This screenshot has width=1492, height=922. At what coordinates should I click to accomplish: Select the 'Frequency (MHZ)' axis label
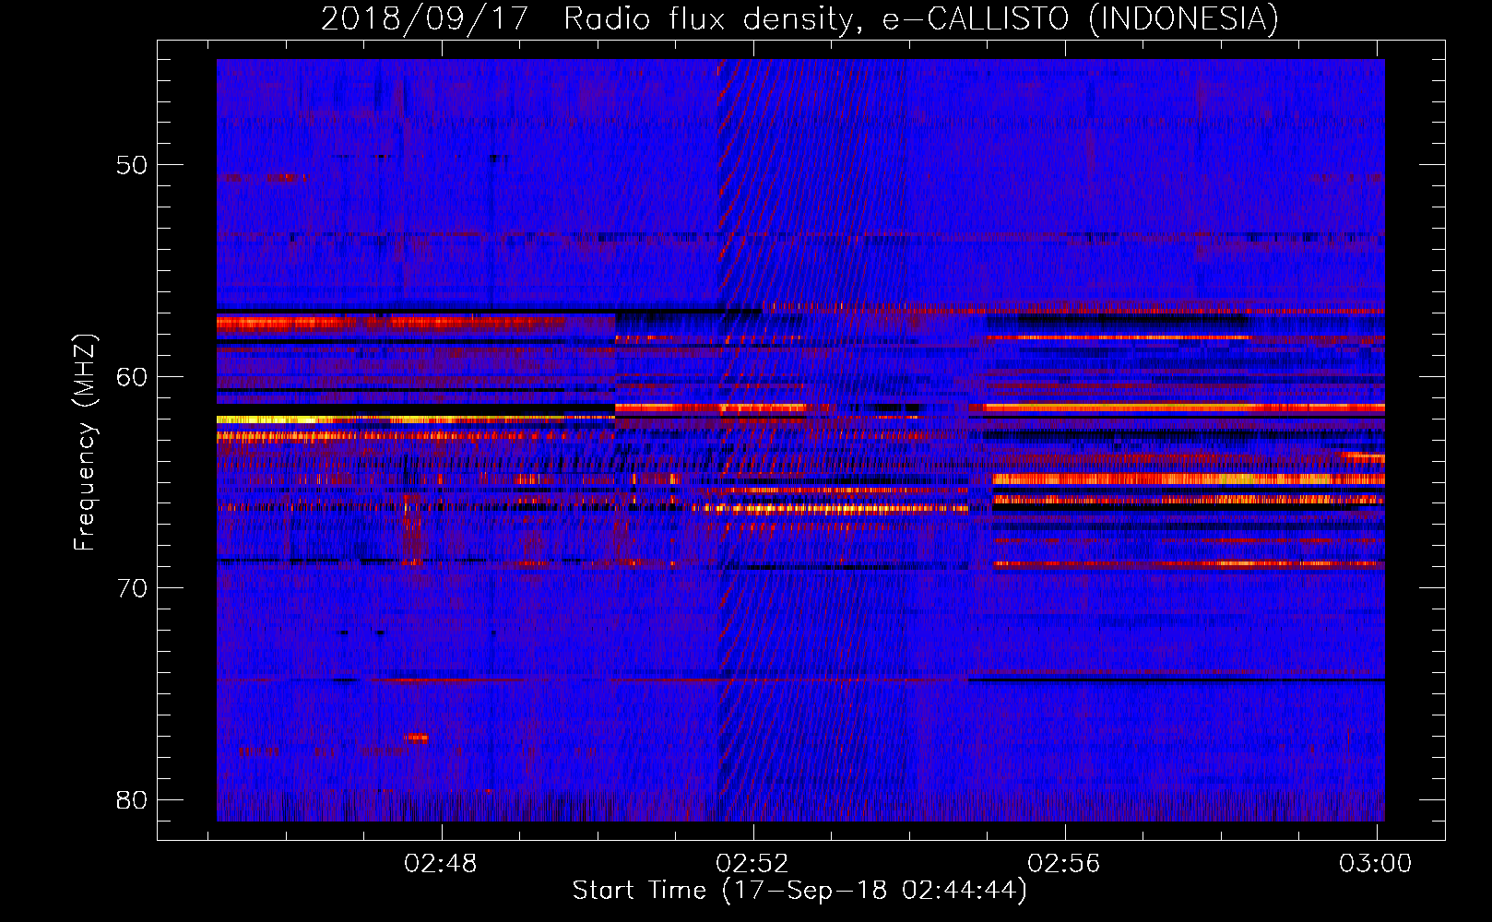(x=84, y=443)
